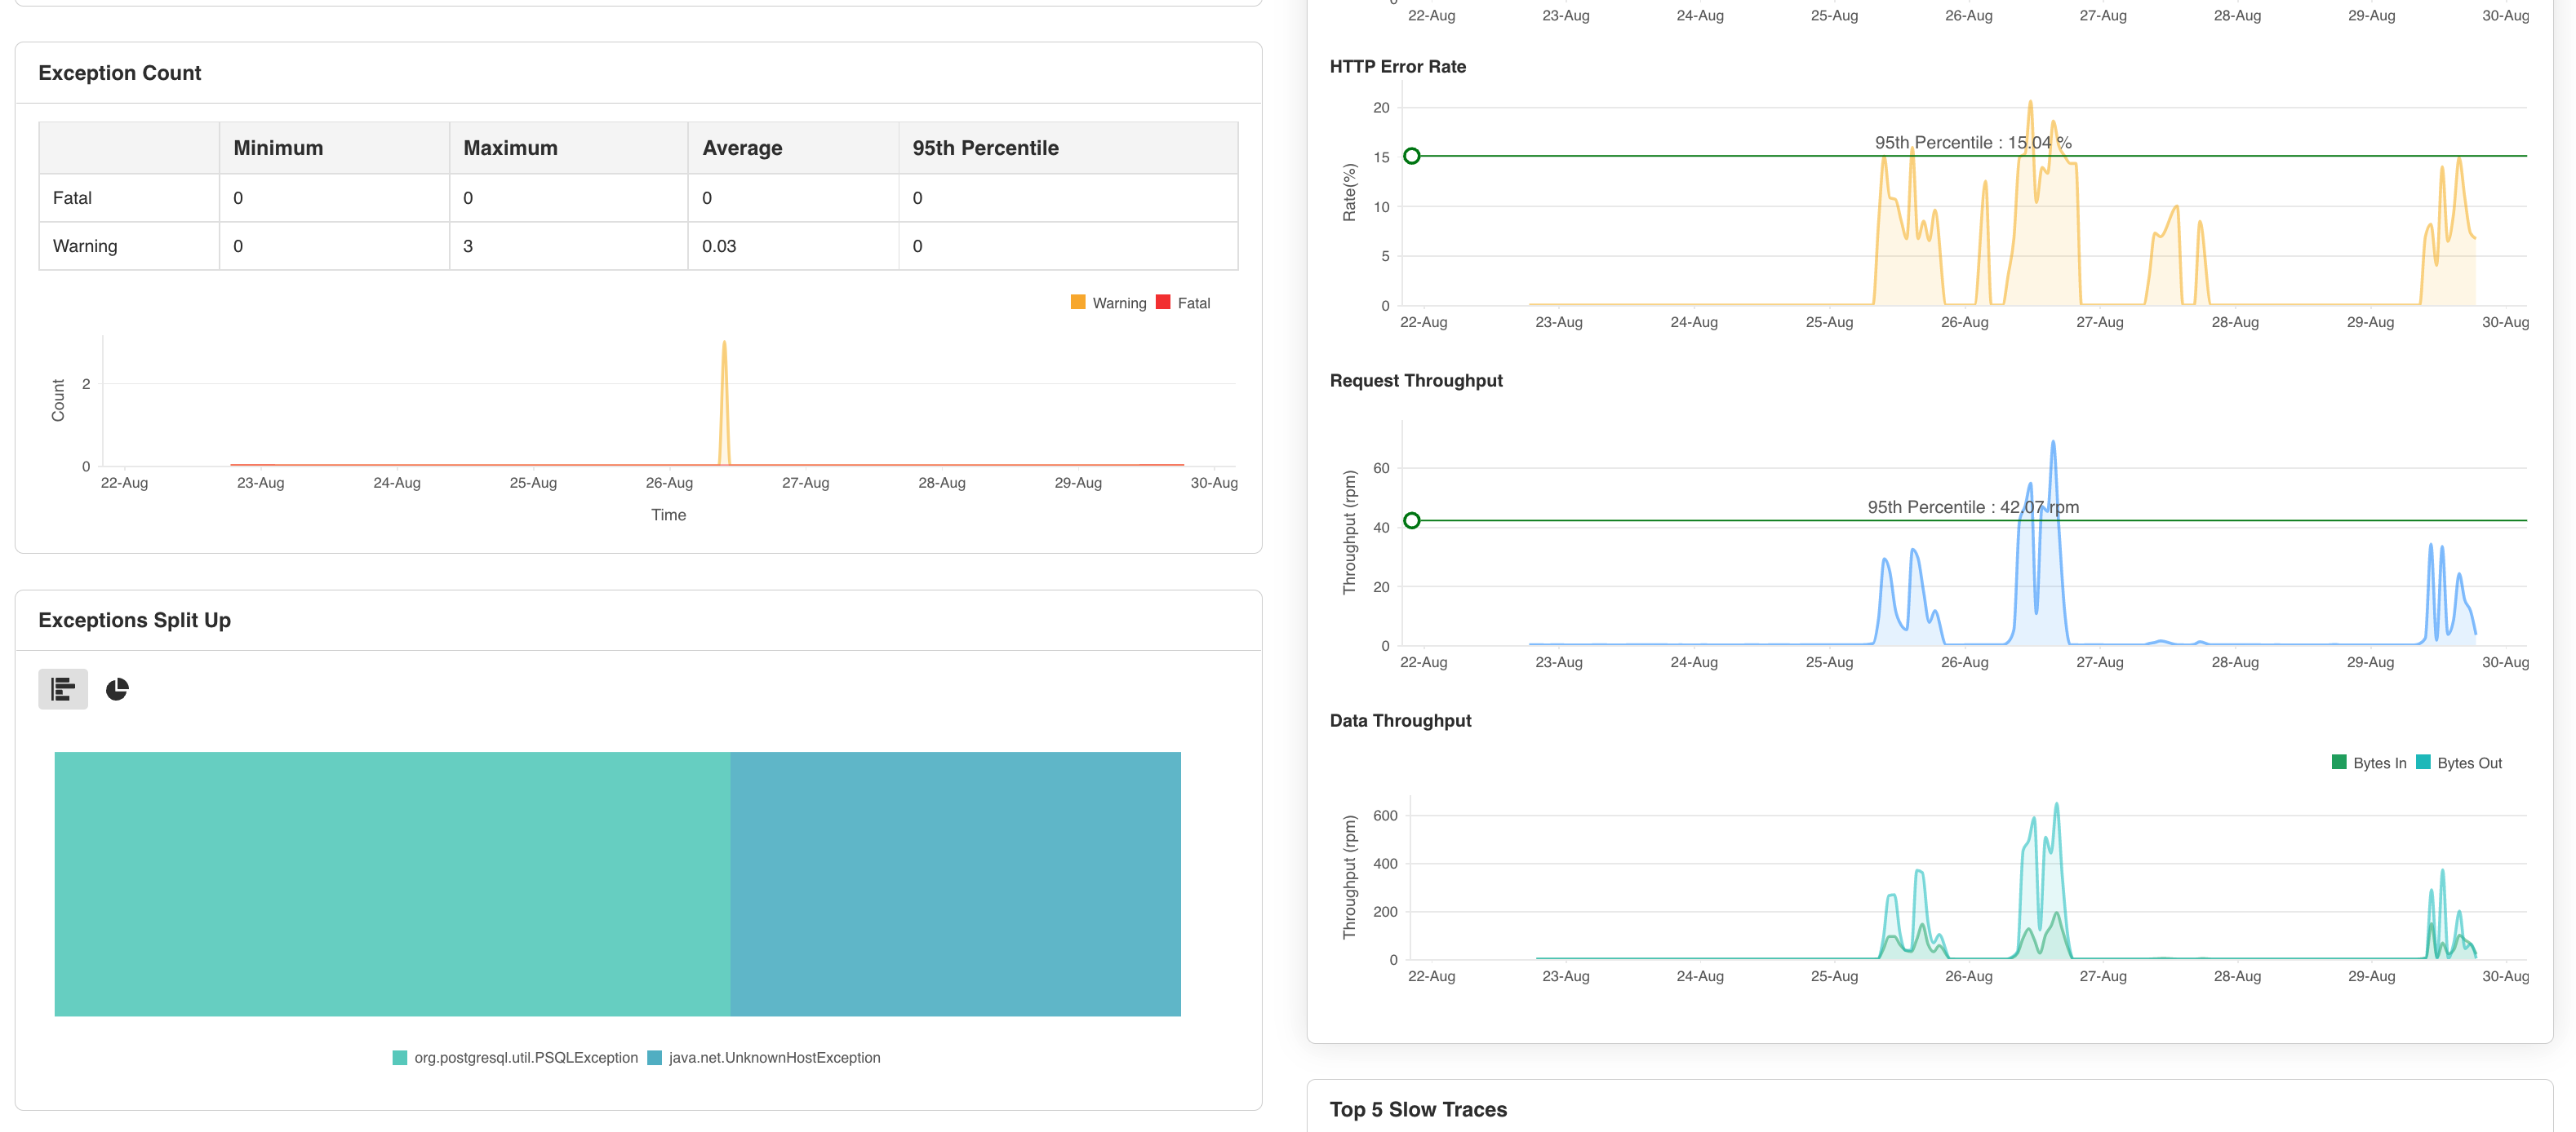Click the Request Throughput chart title
Screen dimensions: 2576x1132
tap(1416, 381)
